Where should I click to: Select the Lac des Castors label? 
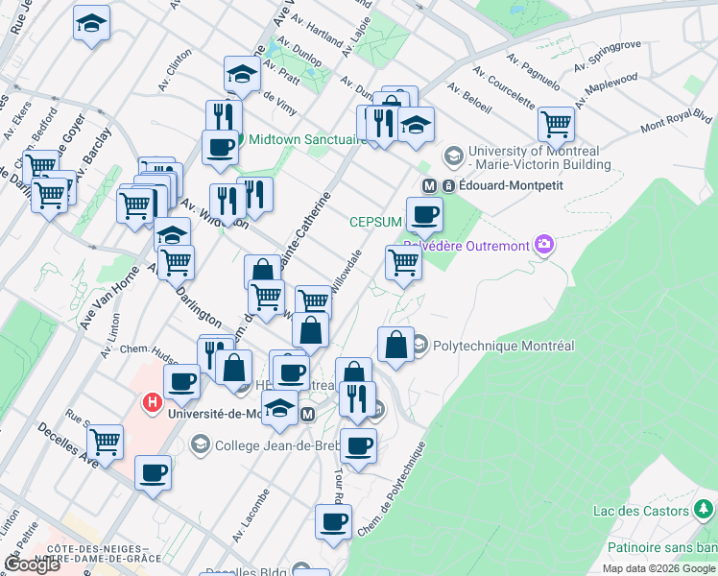[641, 511]
